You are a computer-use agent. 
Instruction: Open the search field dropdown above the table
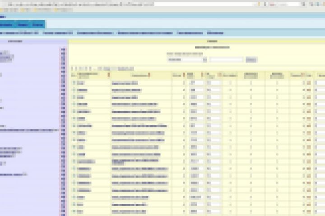pyautogui.click(x=187, y=60)
